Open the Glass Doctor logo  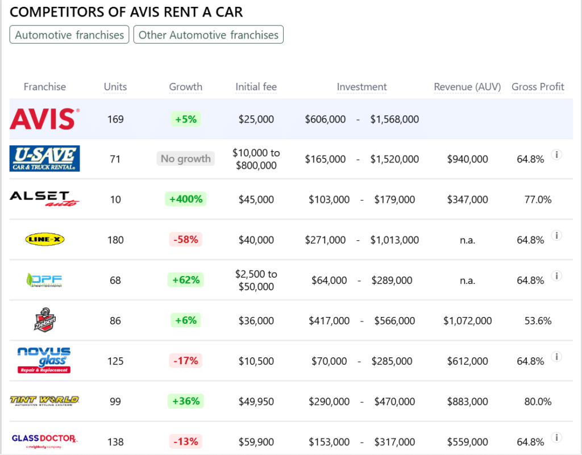pos(44,441)
